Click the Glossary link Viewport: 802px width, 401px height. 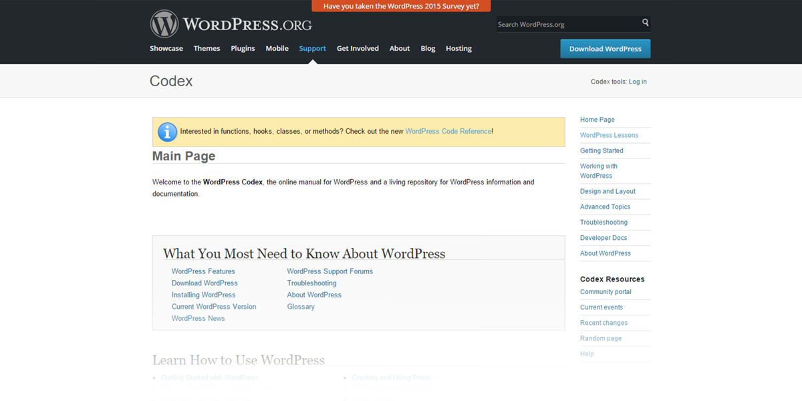pos(301,307)
